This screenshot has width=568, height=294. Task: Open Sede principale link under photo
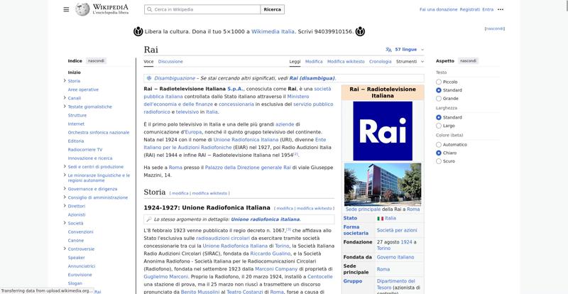(363, 209)
